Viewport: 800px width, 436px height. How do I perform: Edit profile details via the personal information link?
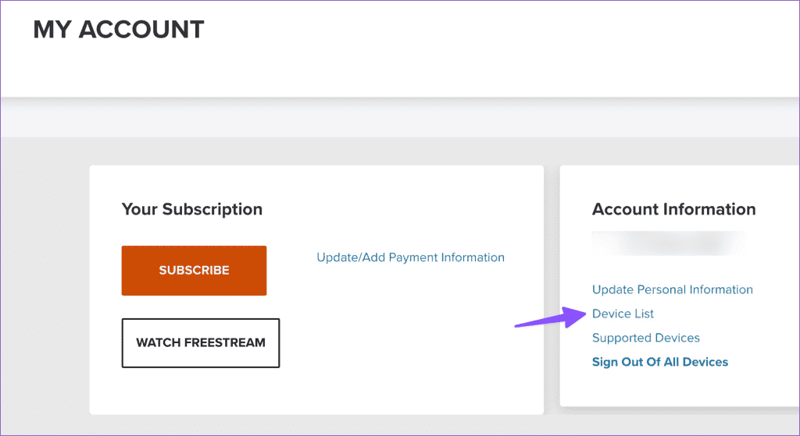(x=672, y=289)
